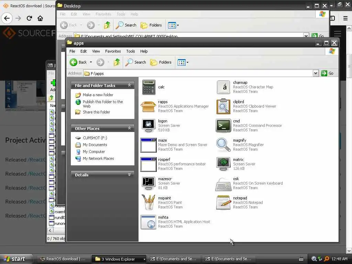The height and width of the screenshot is (264, 352).
Task: Click Folders in Desktop window toolbar
Action: click(x=151, y=25)
